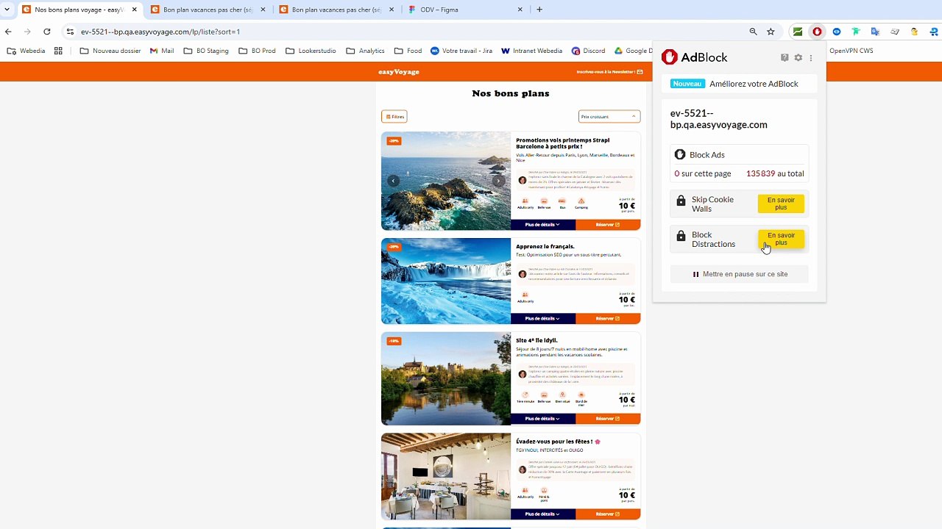Image resolution: width=942 pixels, height=529 pixels.
Task: Open the Votre travail - Jira bookmark
Action: (x=461, y=51)
